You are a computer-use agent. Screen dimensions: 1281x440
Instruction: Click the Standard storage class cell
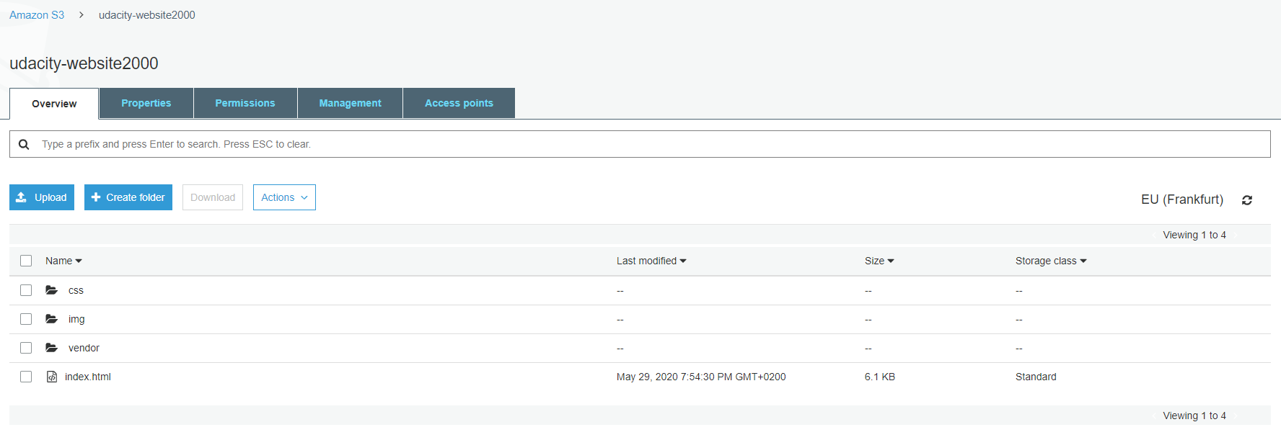(x=1036, y=377)
